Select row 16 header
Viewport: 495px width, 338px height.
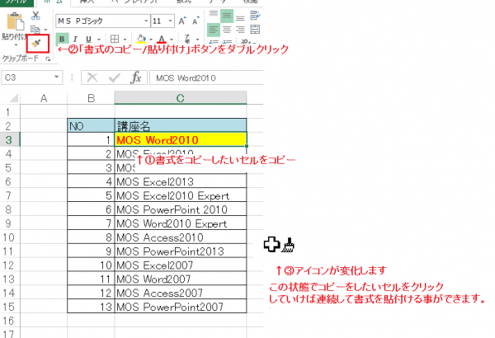[10, 321]
